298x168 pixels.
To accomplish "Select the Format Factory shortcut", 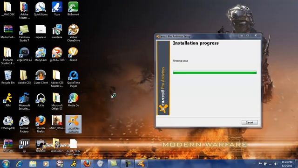I will tap(24, 124).
